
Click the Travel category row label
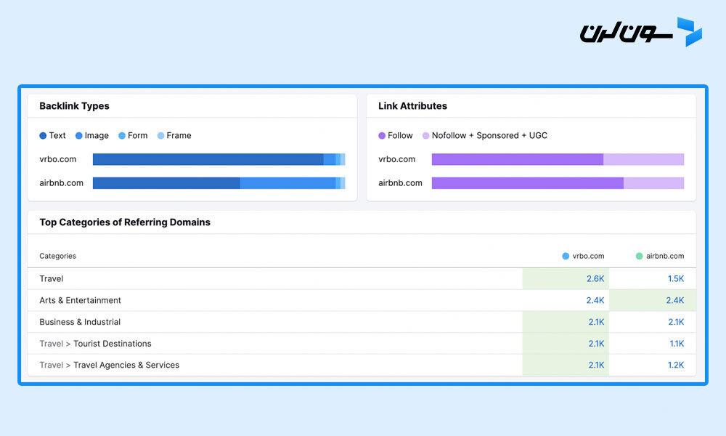tap(51, 279)
